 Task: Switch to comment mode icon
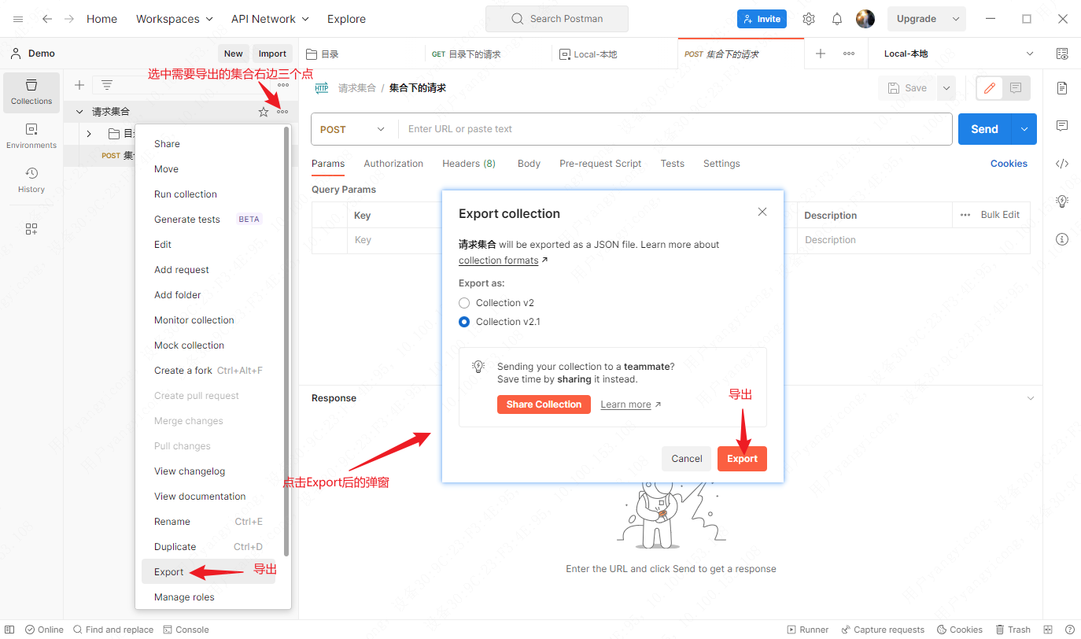1016,88
